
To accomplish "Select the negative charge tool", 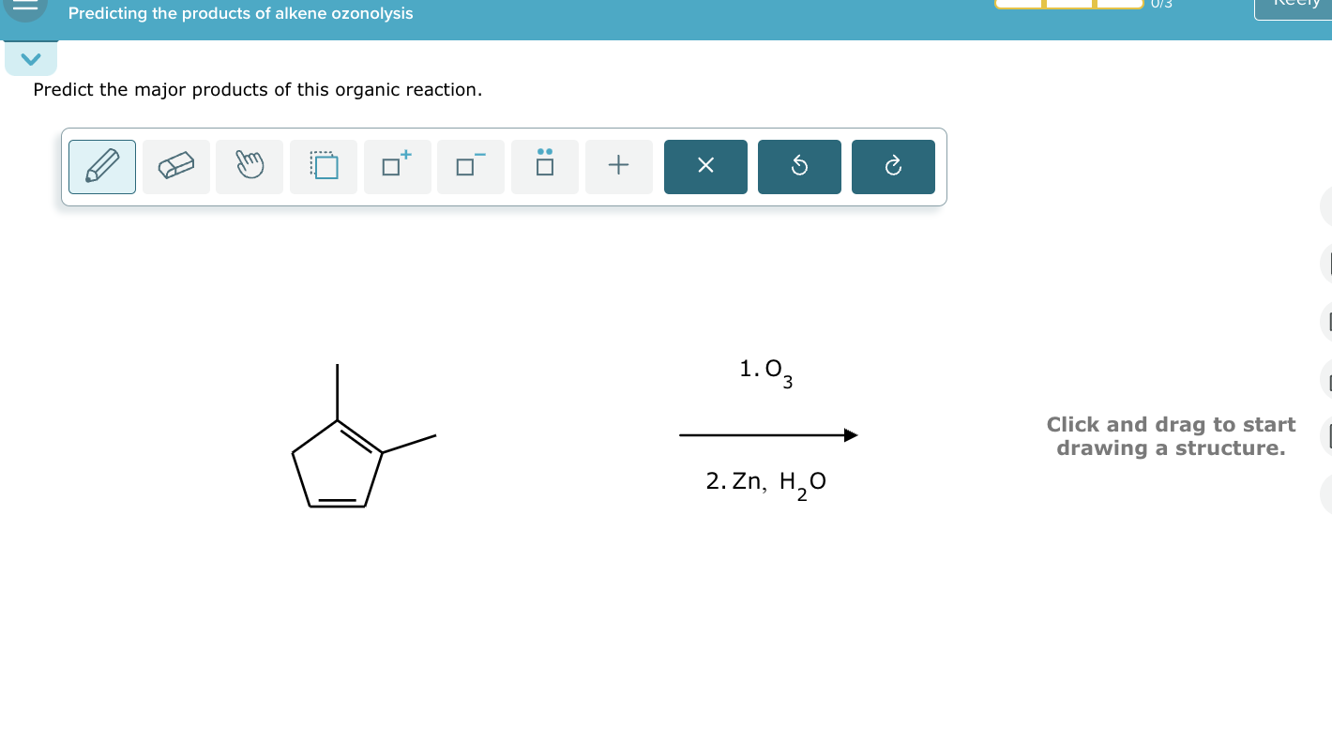I will (470, 166).
